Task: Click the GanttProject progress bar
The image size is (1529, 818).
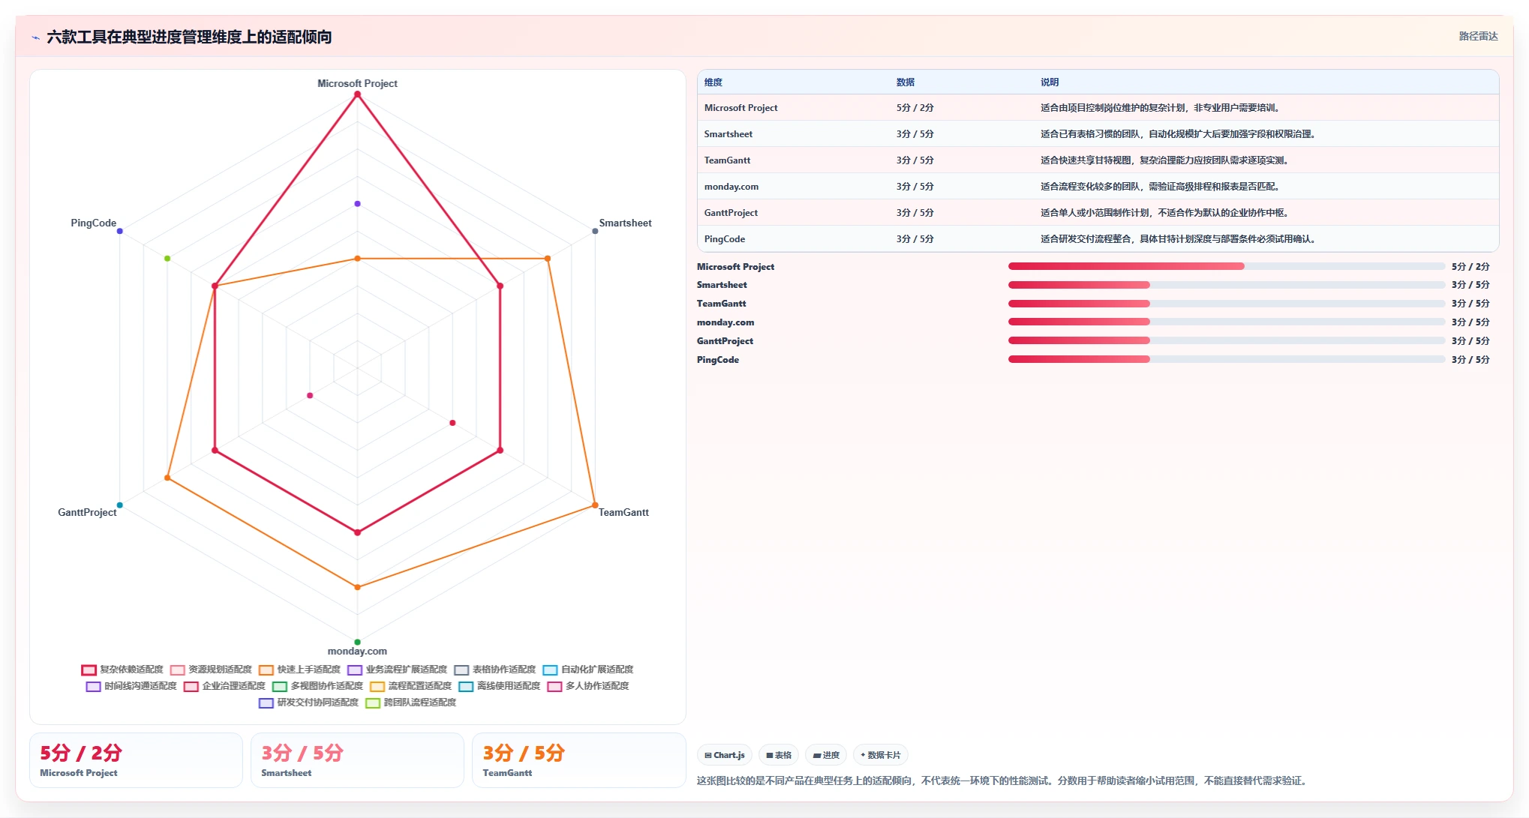Action: tap(1226, 340)
